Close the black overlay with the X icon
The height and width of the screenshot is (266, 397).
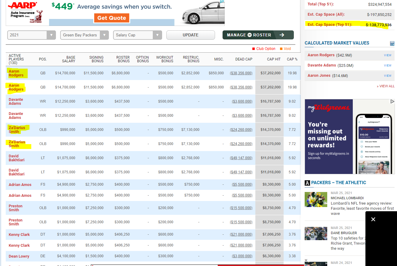[373, 219]
